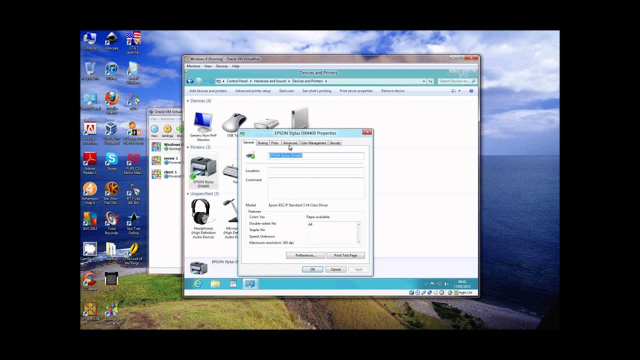Switch to the Ports tab
This screenshot has width=640, height=360.
point(274,143)
